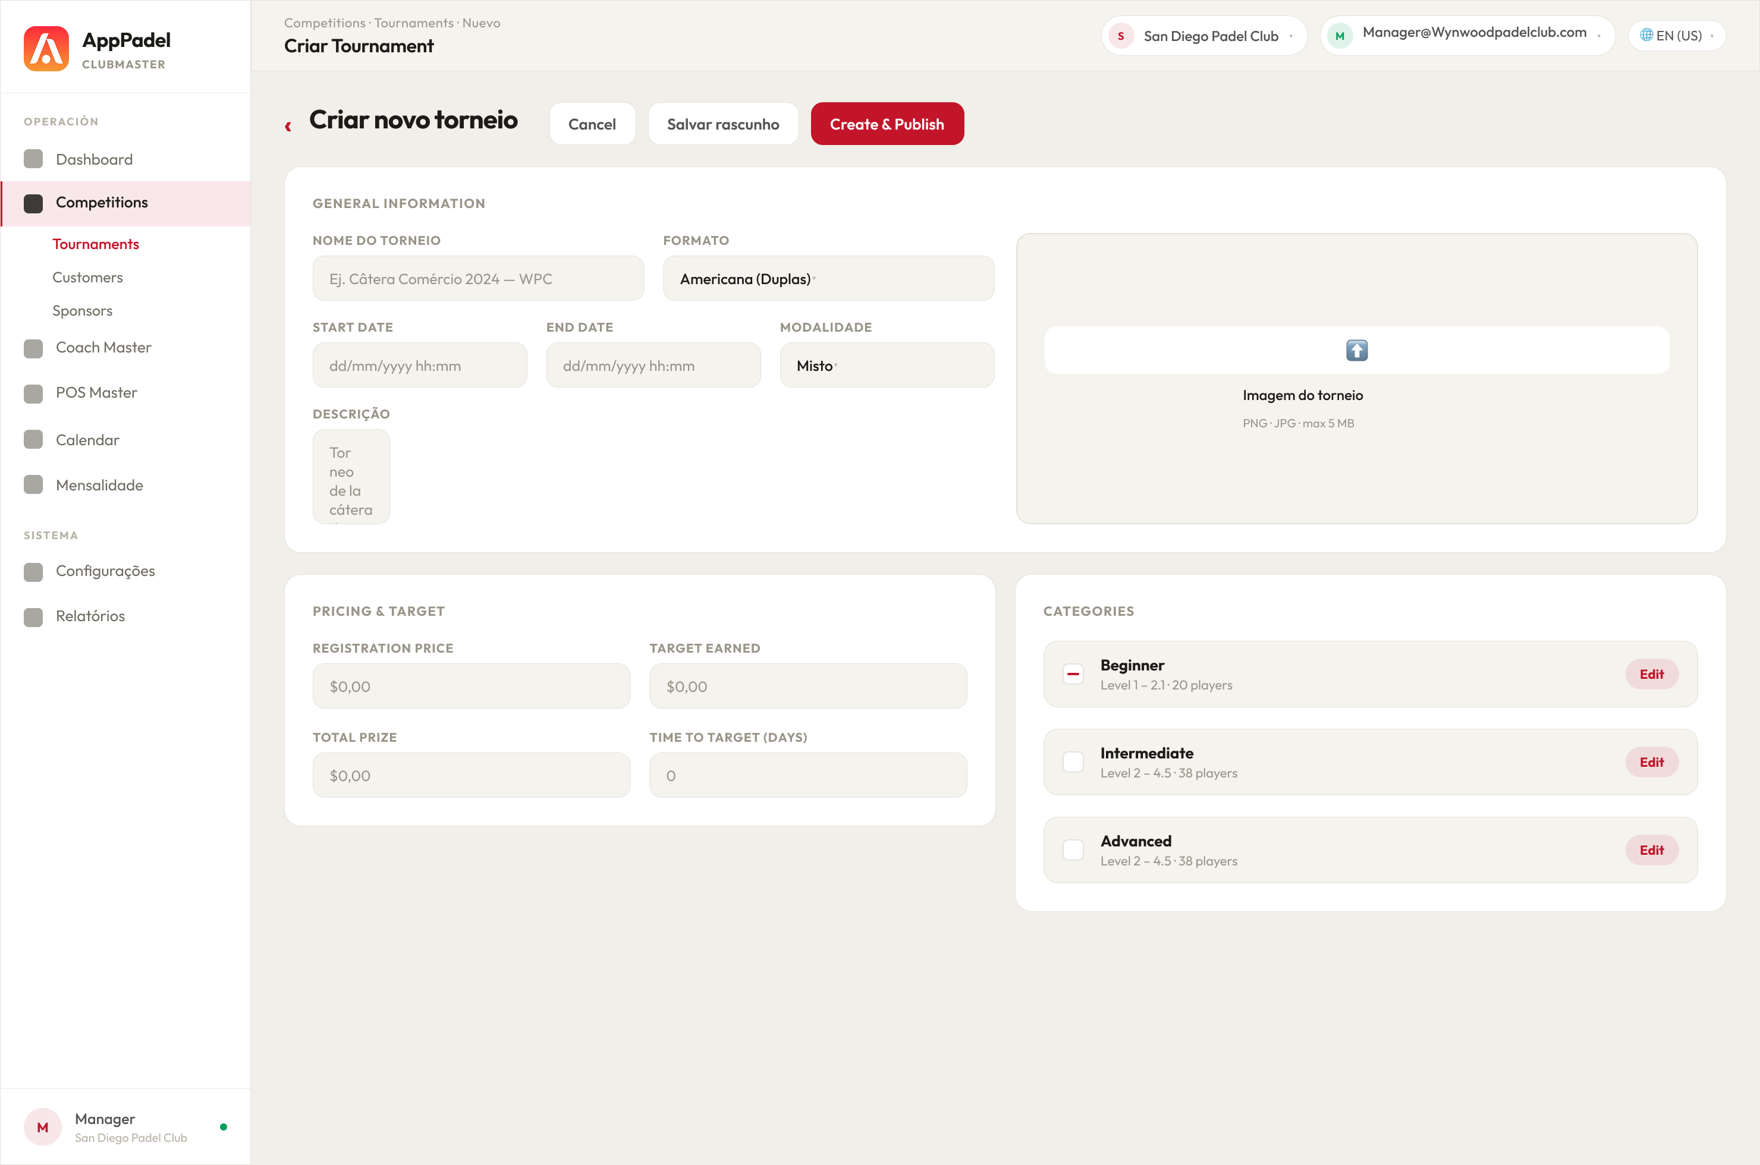The width and height of the screenshot is (1760, 1165).
Task: Click the Registration Price field
Action: [x=471, y=686]
